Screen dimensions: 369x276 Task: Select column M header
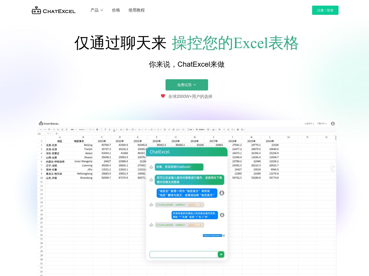[x=289, y=137]
